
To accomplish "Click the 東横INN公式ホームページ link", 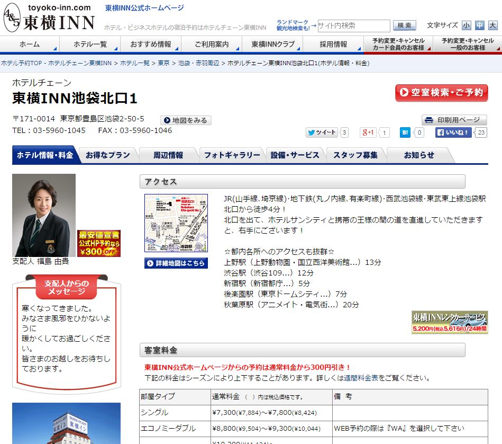I will pyautogui.click(x=145, y=8).
